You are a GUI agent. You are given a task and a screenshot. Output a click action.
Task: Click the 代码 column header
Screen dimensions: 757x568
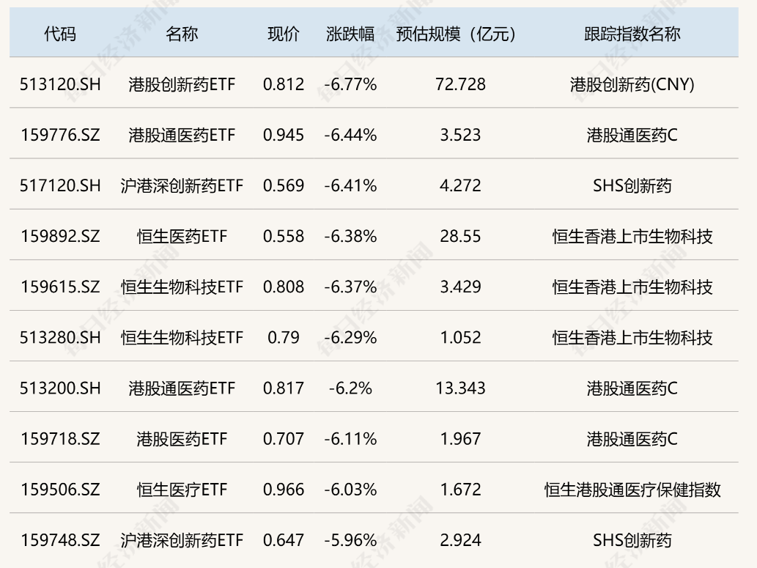tap(60, 34)
